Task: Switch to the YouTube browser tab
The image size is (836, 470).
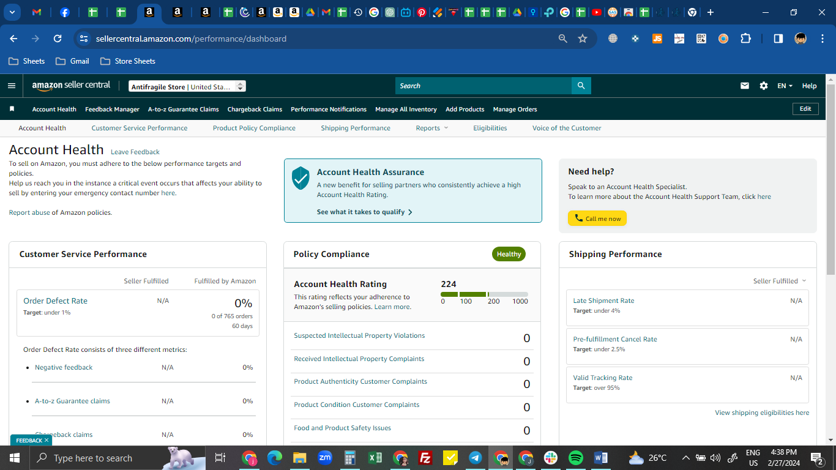Action: 597,12
